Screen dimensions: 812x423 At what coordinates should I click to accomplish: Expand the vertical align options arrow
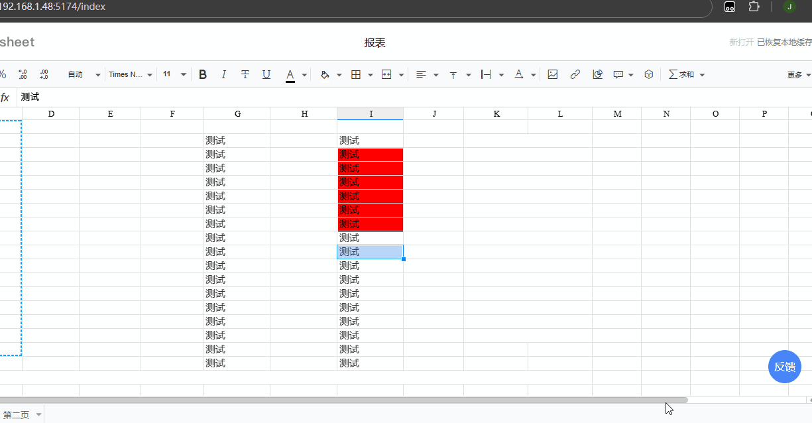pos(469,75)
